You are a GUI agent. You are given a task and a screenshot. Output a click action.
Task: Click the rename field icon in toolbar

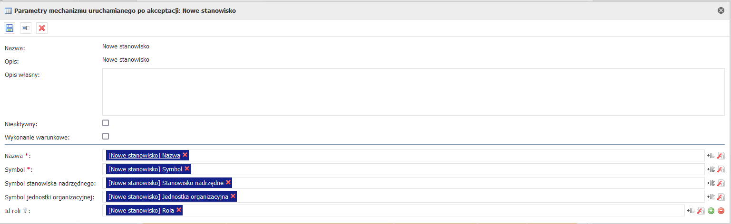pyautogui.click(x=26, y=28)
